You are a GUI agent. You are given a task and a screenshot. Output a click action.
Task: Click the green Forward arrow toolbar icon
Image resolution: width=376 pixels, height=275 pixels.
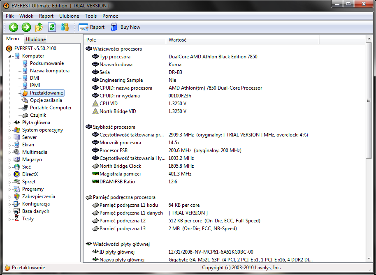pos(26,27)
